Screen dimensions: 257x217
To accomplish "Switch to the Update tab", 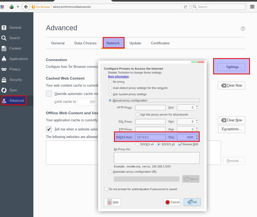I will (x=135, y=43).
